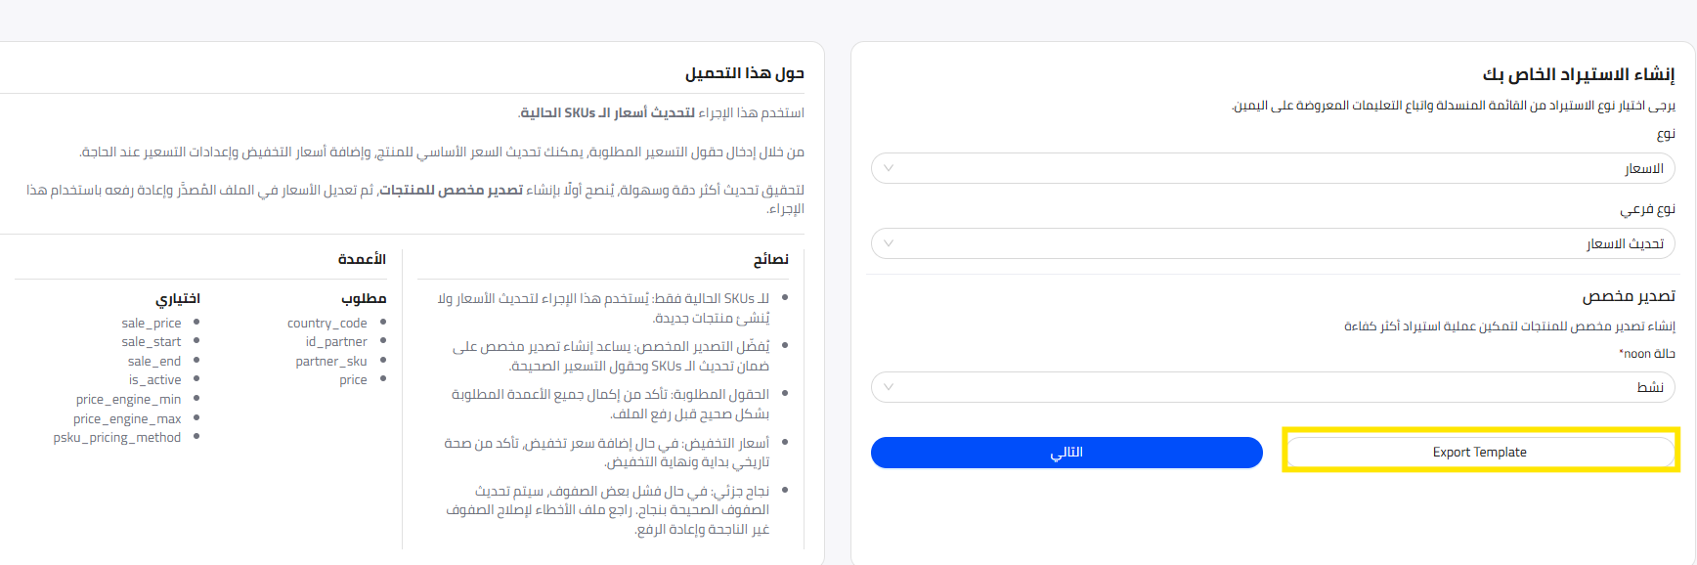Click the bold تصدير مخصص للمنتجات text
This screenshot has height=565, width=1697.
click(451, 190)
